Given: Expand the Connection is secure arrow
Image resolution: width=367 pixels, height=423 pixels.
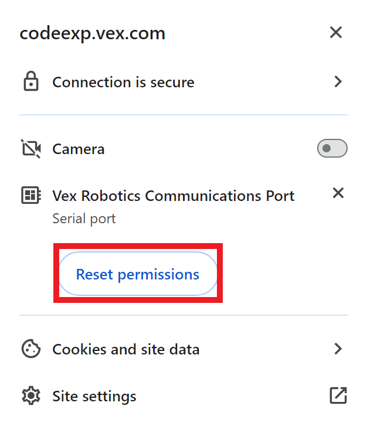Looking at the screenshot, I should click(338, 82).
